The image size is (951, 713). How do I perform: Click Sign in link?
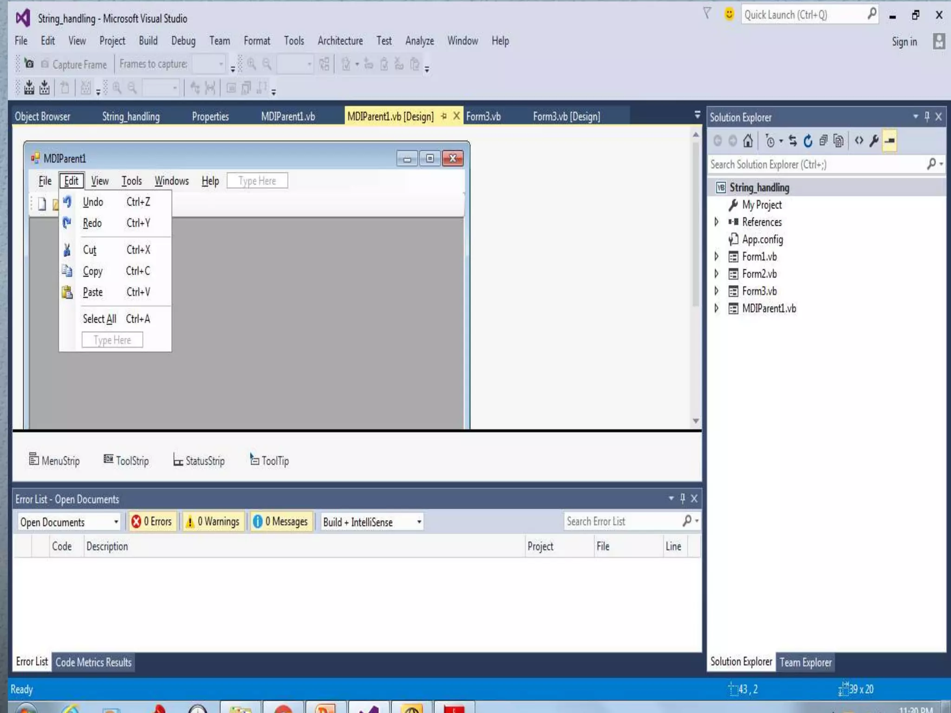pos(904,42)
